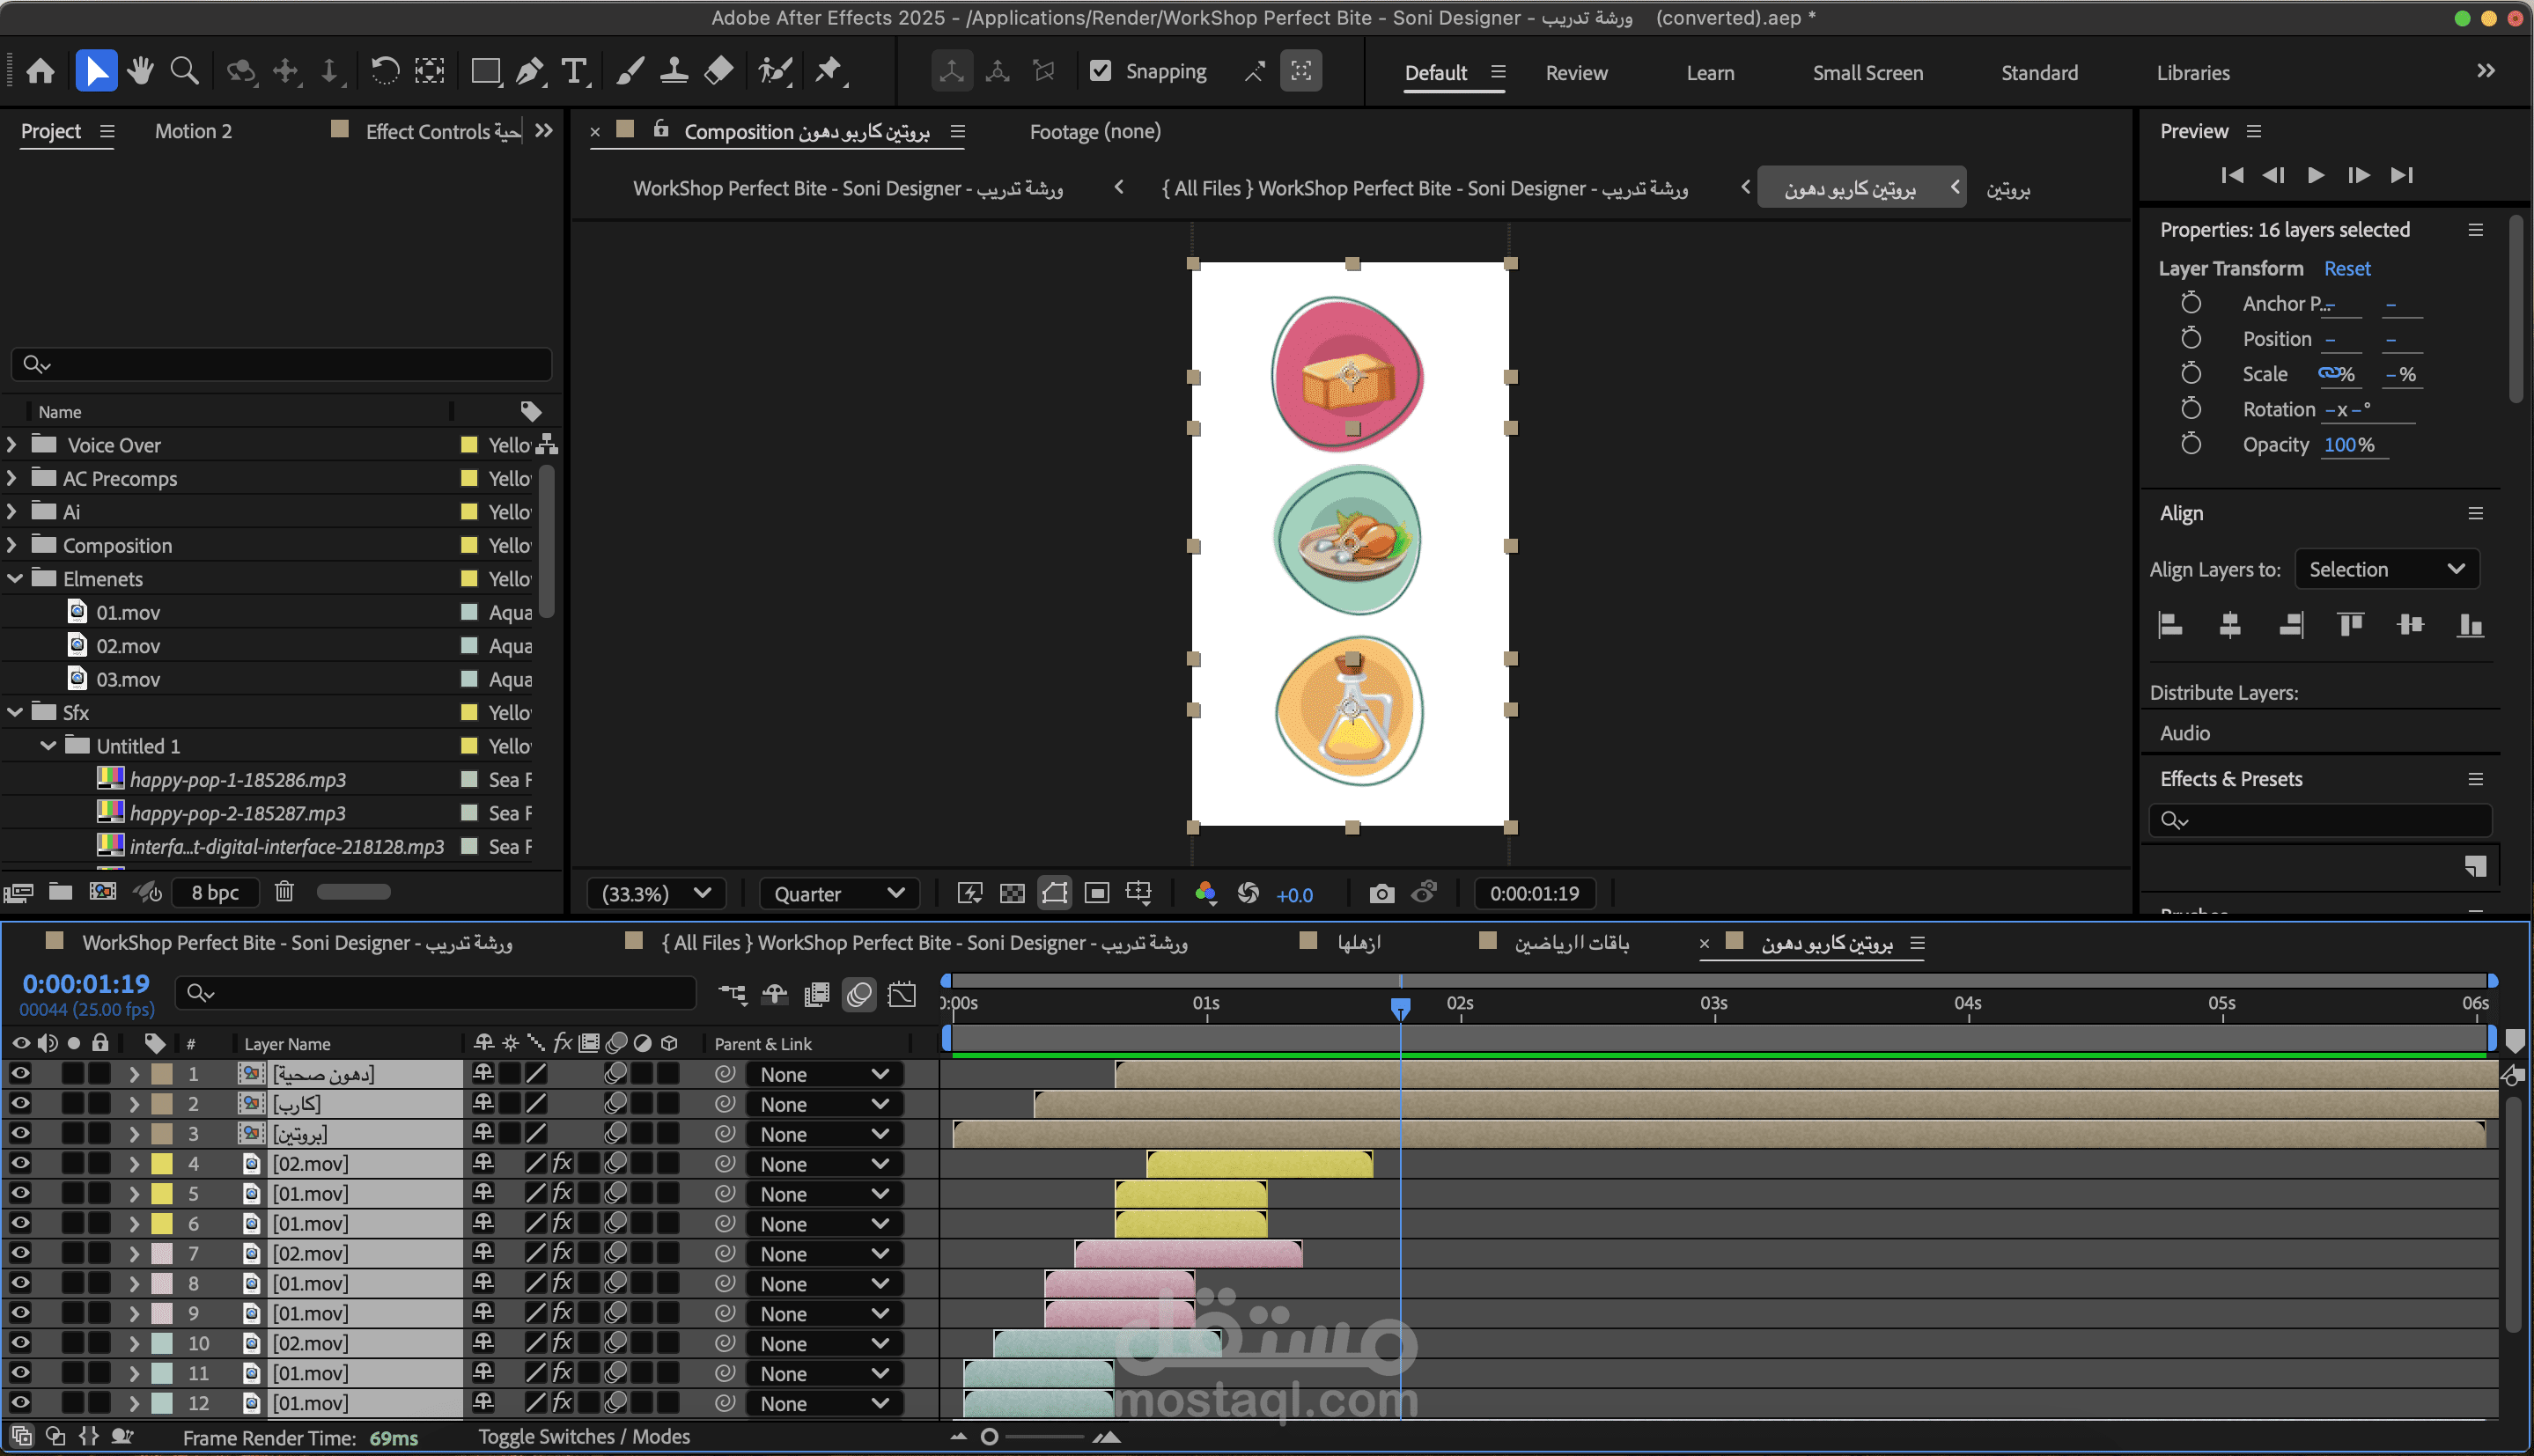Hide layer 4 [02.mov] with eye icon
Image resolution: width=2534 pixels, height=1456 pixels.
tap(20, 1163)
